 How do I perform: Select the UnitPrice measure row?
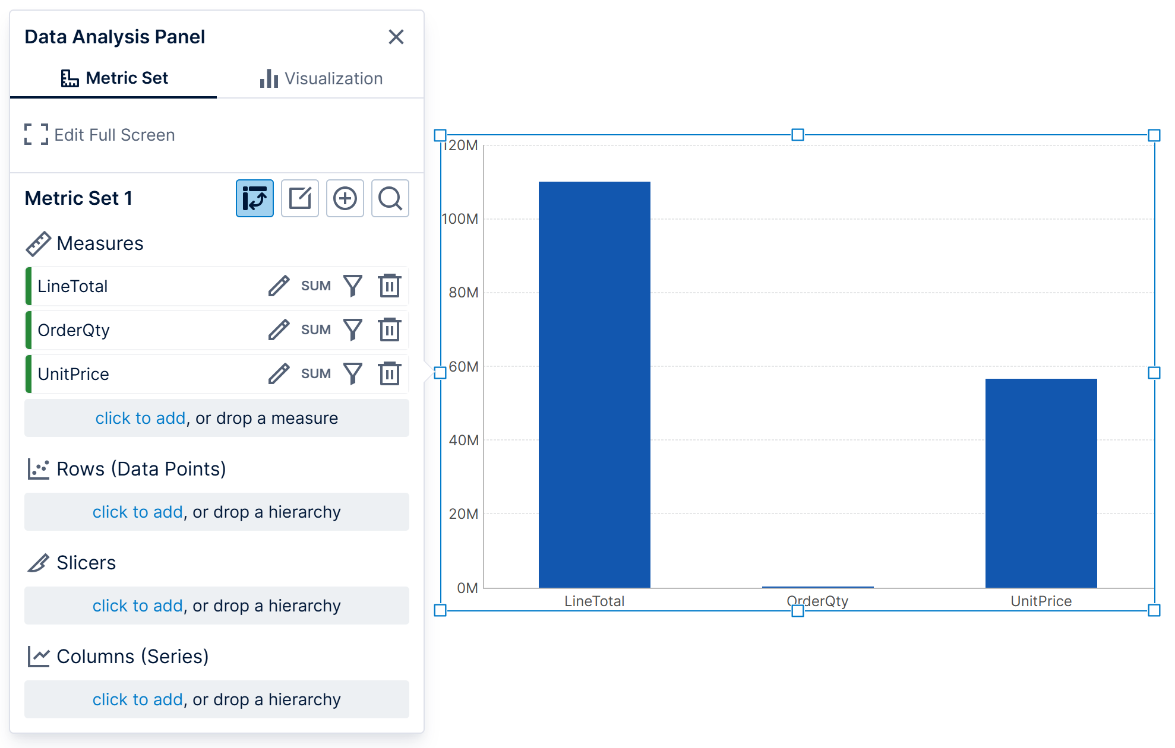click(217, 374)
